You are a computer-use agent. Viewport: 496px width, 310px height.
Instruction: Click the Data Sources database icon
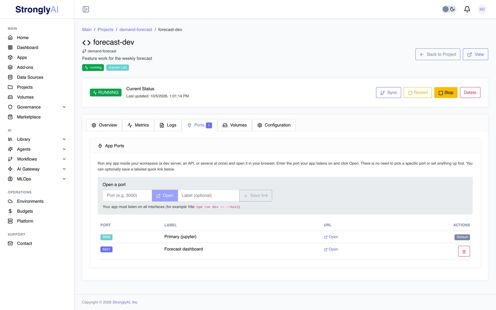10,77
